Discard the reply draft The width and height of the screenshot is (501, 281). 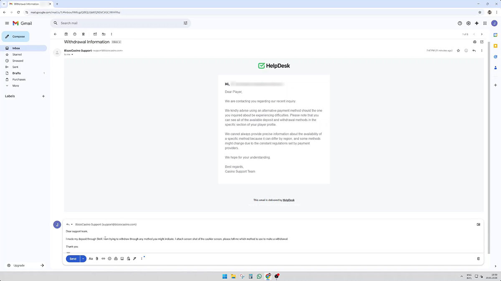click(x=478, y=259)
